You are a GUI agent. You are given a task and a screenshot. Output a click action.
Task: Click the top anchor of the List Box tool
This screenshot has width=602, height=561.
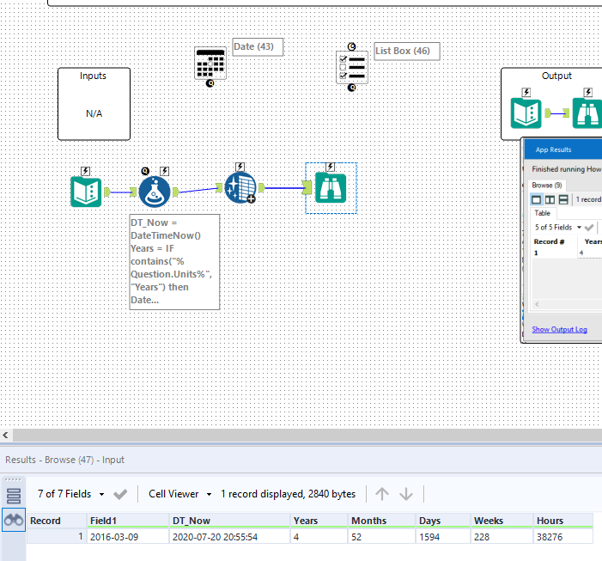pyautogui.click(x=352, y=47)
